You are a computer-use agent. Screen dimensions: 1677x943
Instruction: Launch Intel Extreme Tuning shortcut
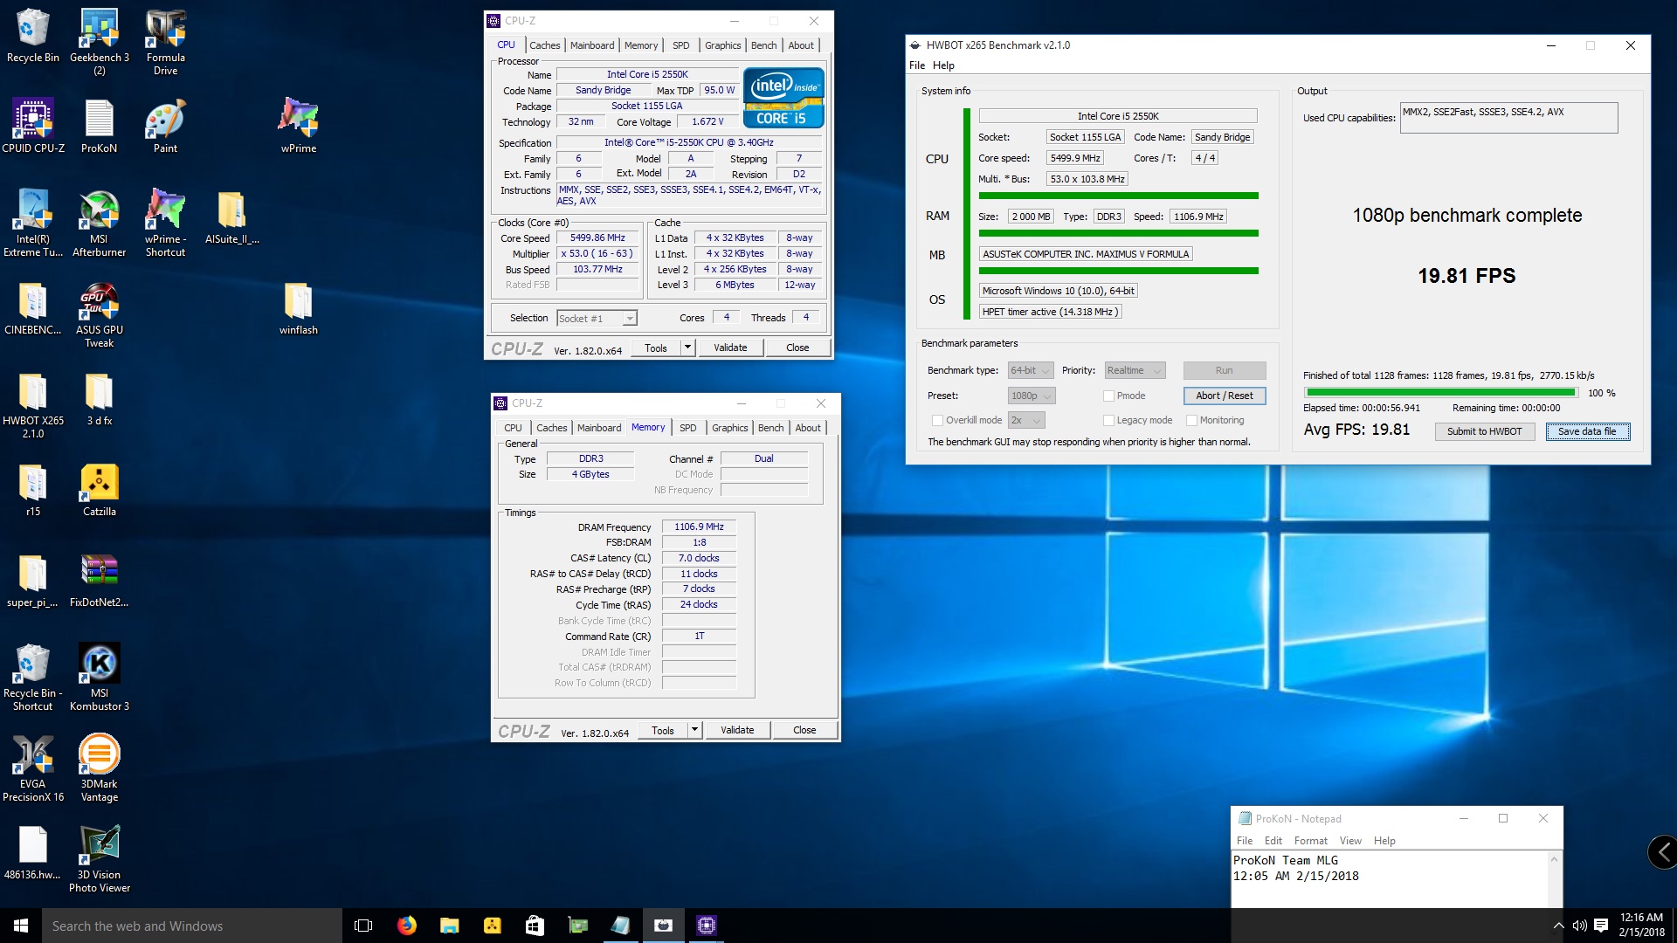(32, 224)
